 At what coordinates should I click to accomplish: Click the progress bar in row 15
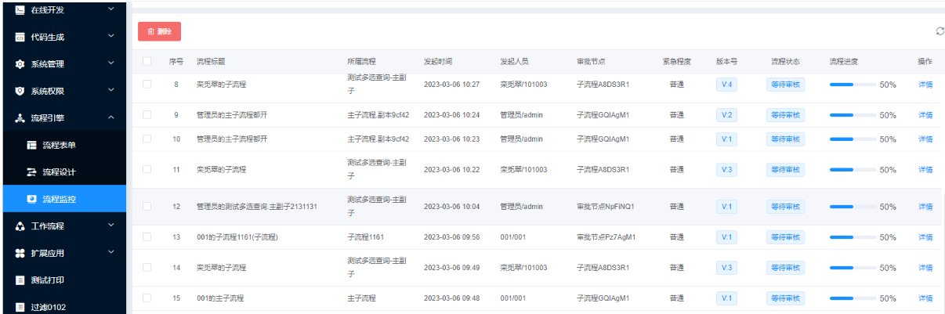point(853,298)
